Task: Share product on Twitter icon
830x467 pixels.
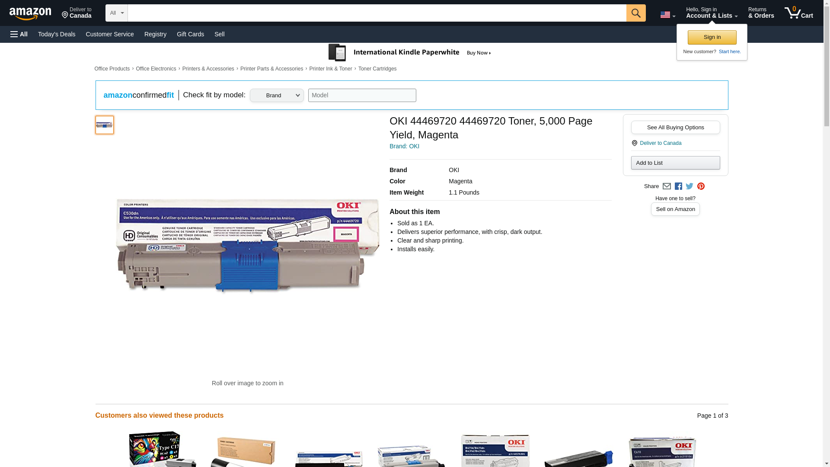Action: pos(690,186)
